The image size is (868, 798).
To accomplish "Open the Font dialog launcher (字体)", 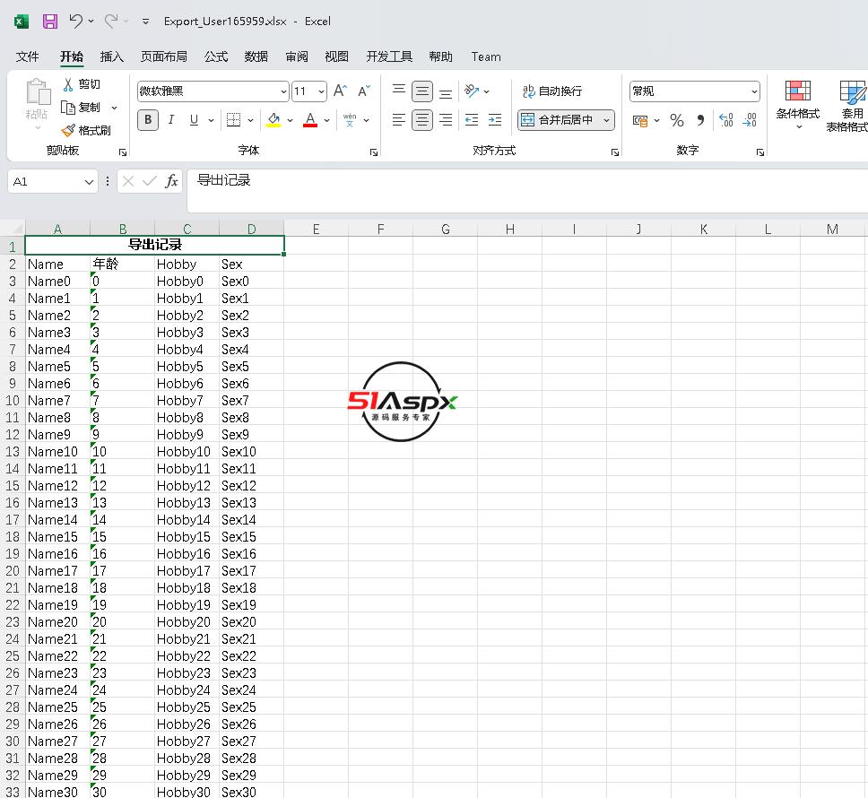I will point(374,152).
